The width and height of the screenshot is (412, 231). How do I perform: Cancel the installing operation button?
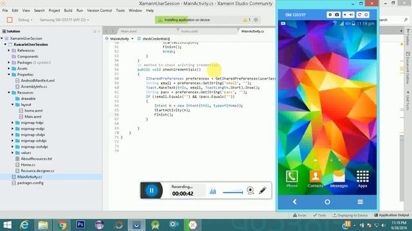pyautogui.click(x=256, y=20)
